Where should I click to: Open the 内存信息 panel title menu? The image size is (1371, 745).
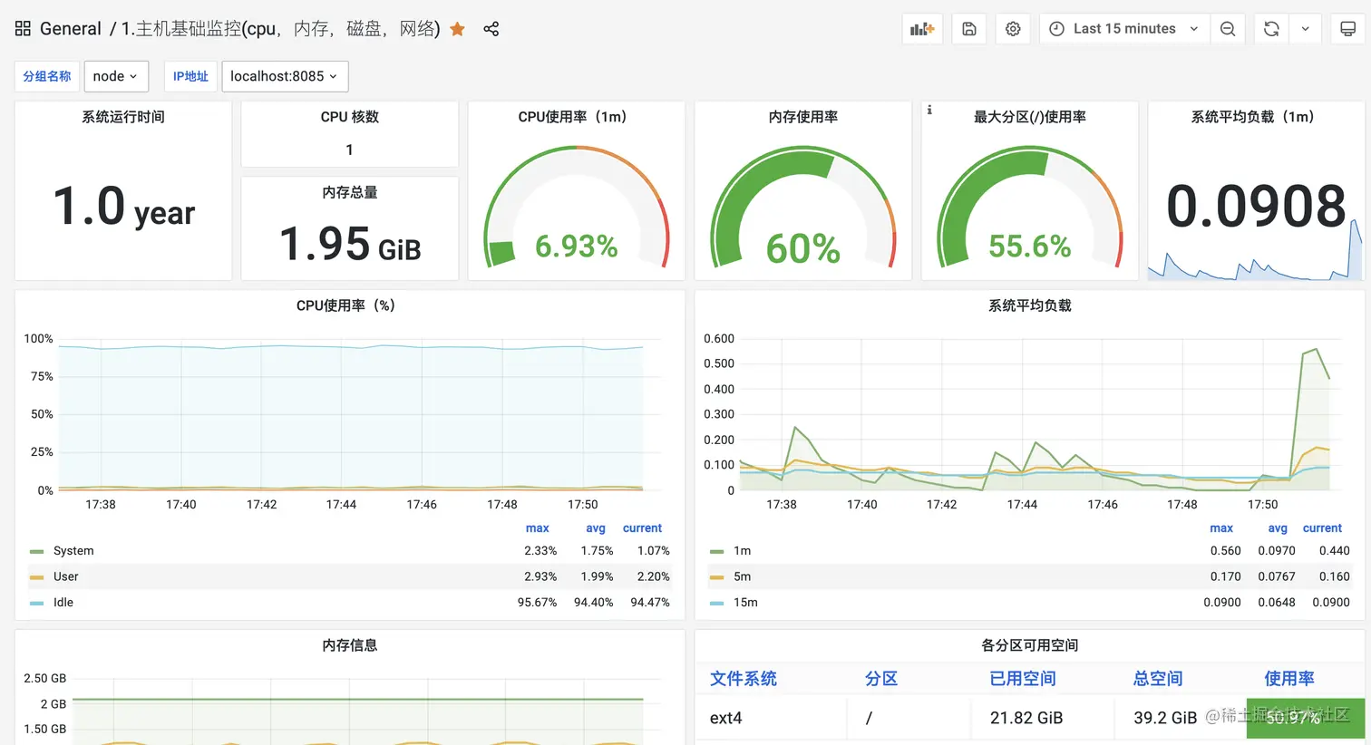350,645
